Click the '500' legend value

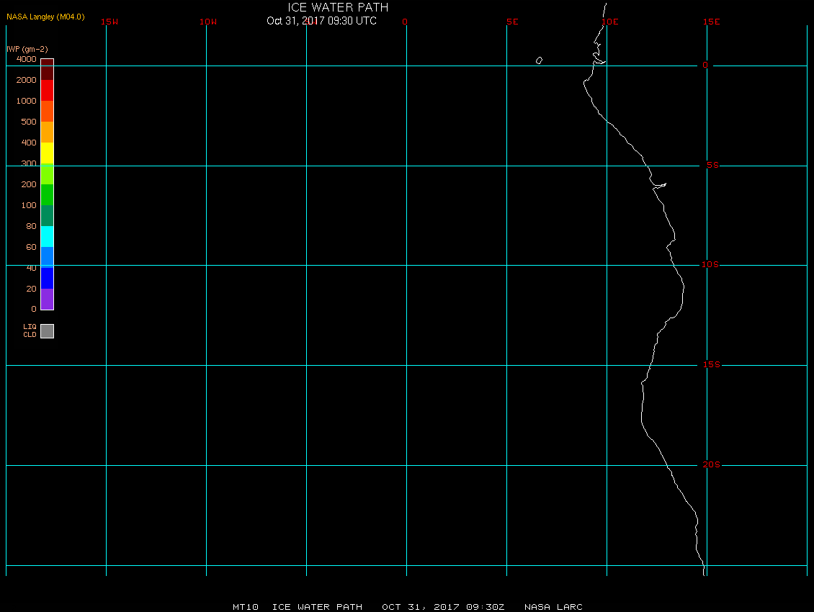click(x=29, y=122)
